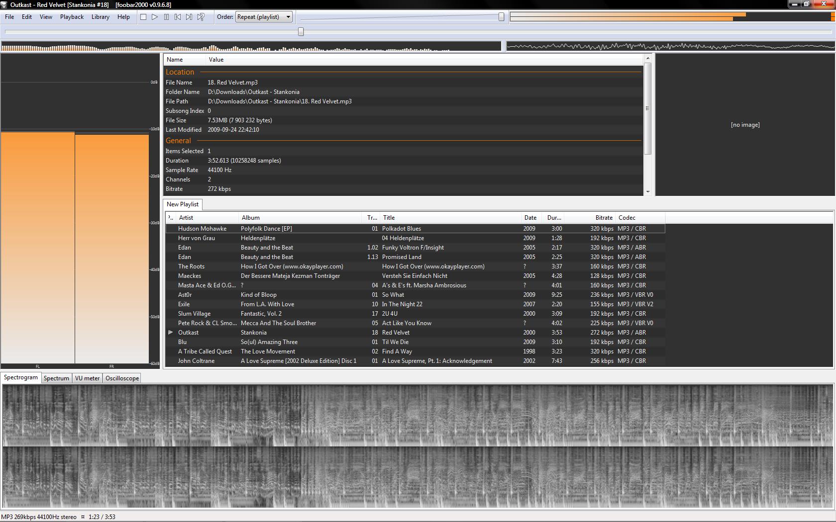Play a random track
This screenshot has height=522, width=836.
coord(201,17)
